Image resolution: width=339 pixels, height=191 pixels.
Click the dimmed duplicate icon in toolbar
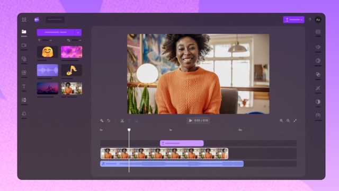click(136, 120)
